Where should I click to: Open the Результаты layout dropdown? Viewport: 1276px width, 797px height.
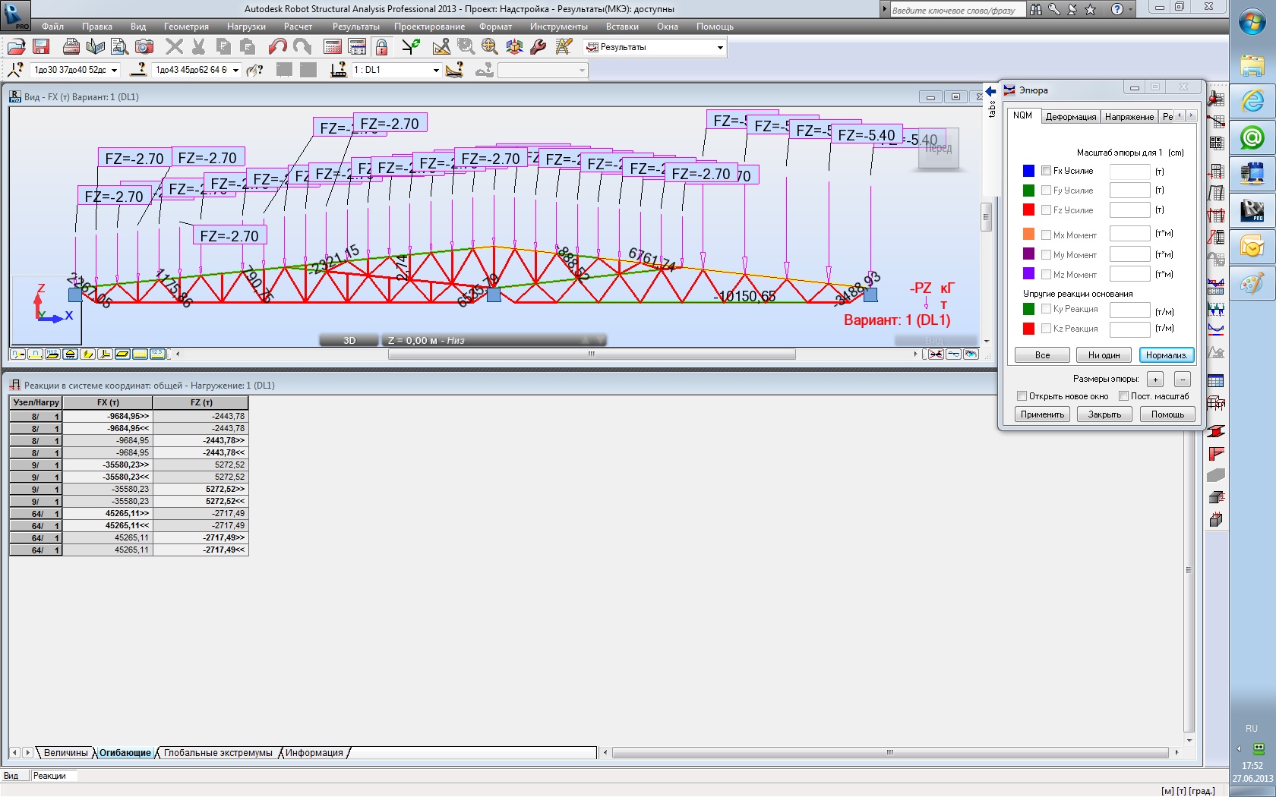[720, 48]
